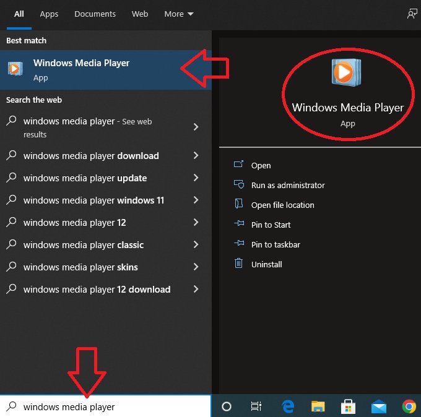Image resolution: width=421 pixels, height=417 pixels.
Task: Expand arrow for 'windows media player update'
Action: 196,178
